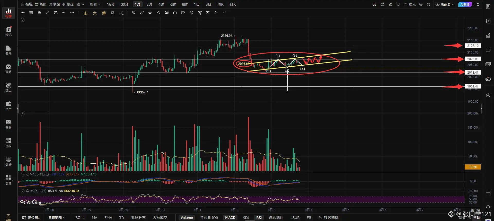Toggle the BOLL overlay indicator
This screenshot has height=221, width=494.
click(80, 218)
